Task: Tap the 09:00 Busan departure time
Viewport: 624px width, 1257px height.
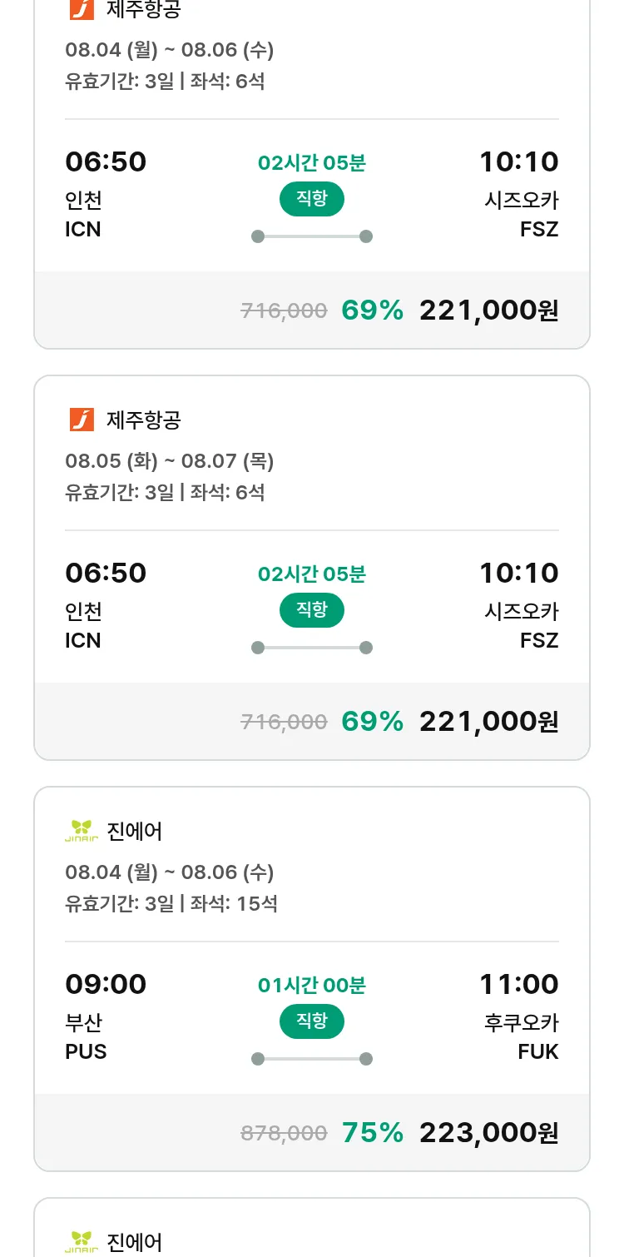Action: (x=106, y=984)
